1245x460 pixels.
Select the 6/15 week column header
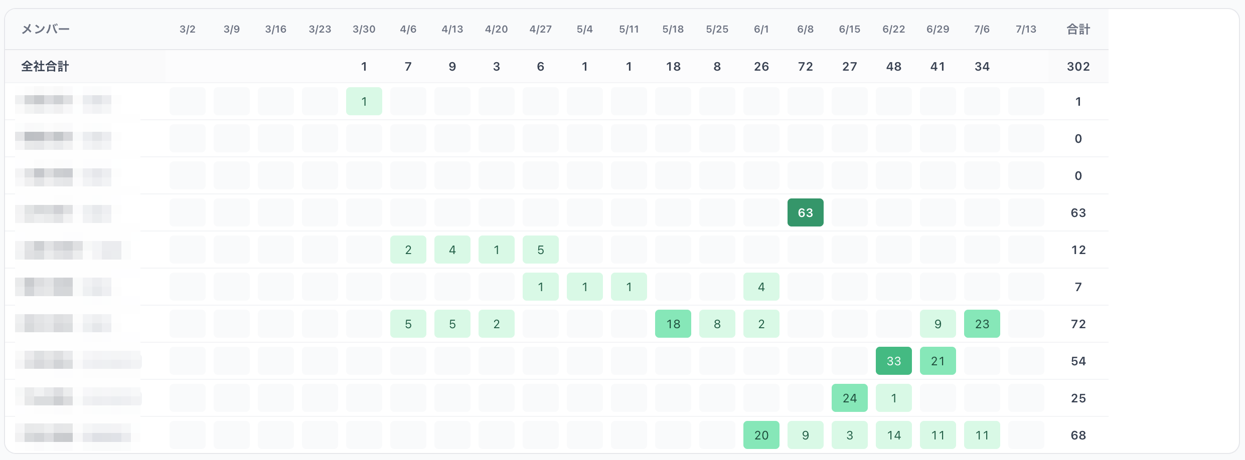pos(850,29)
